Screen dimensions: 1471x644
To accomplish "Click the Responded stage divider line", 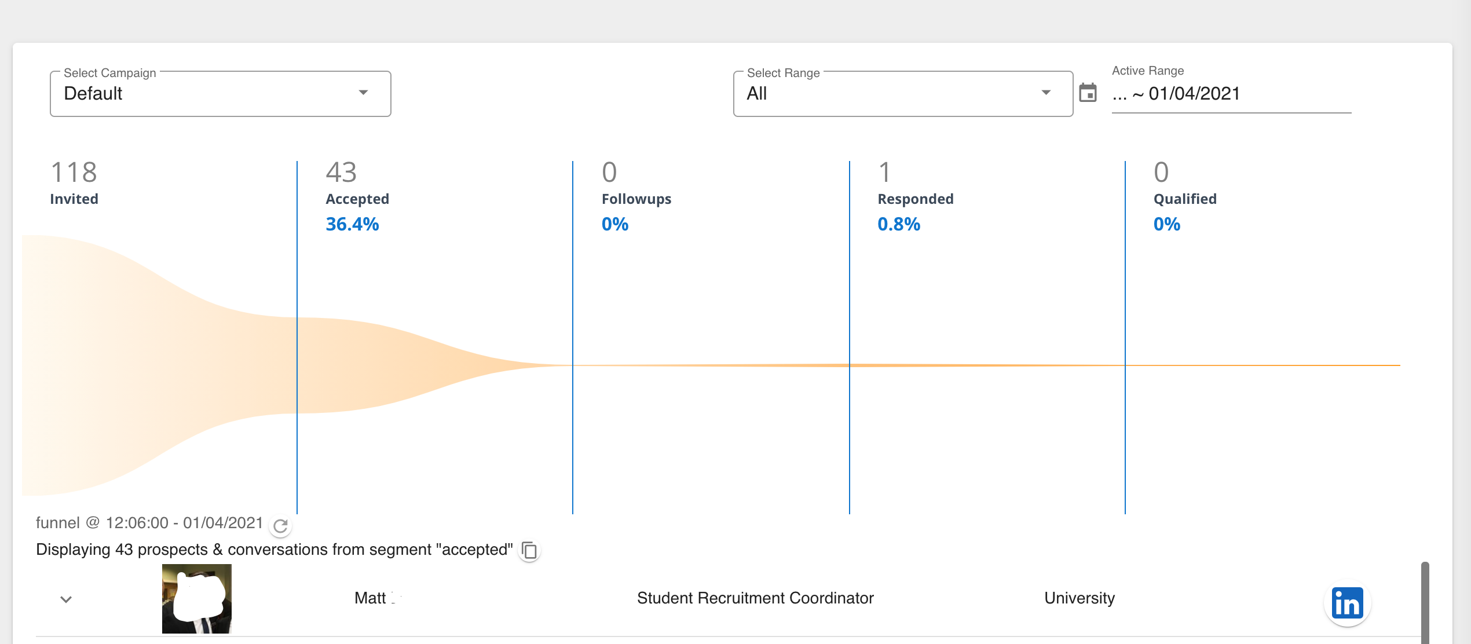I will (x=849, y=347).
